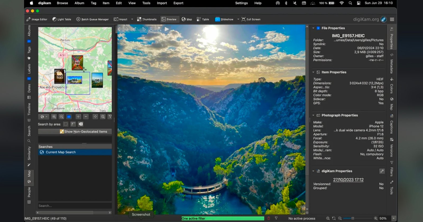Open the Light Table
Viewport: 423px width, 222px height.
62,19
